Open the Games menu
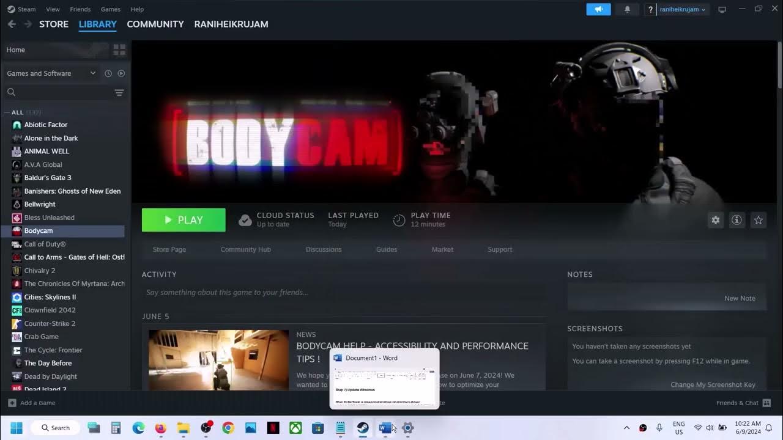This screenshot has height=440, width=783. [x=111, y=9]
